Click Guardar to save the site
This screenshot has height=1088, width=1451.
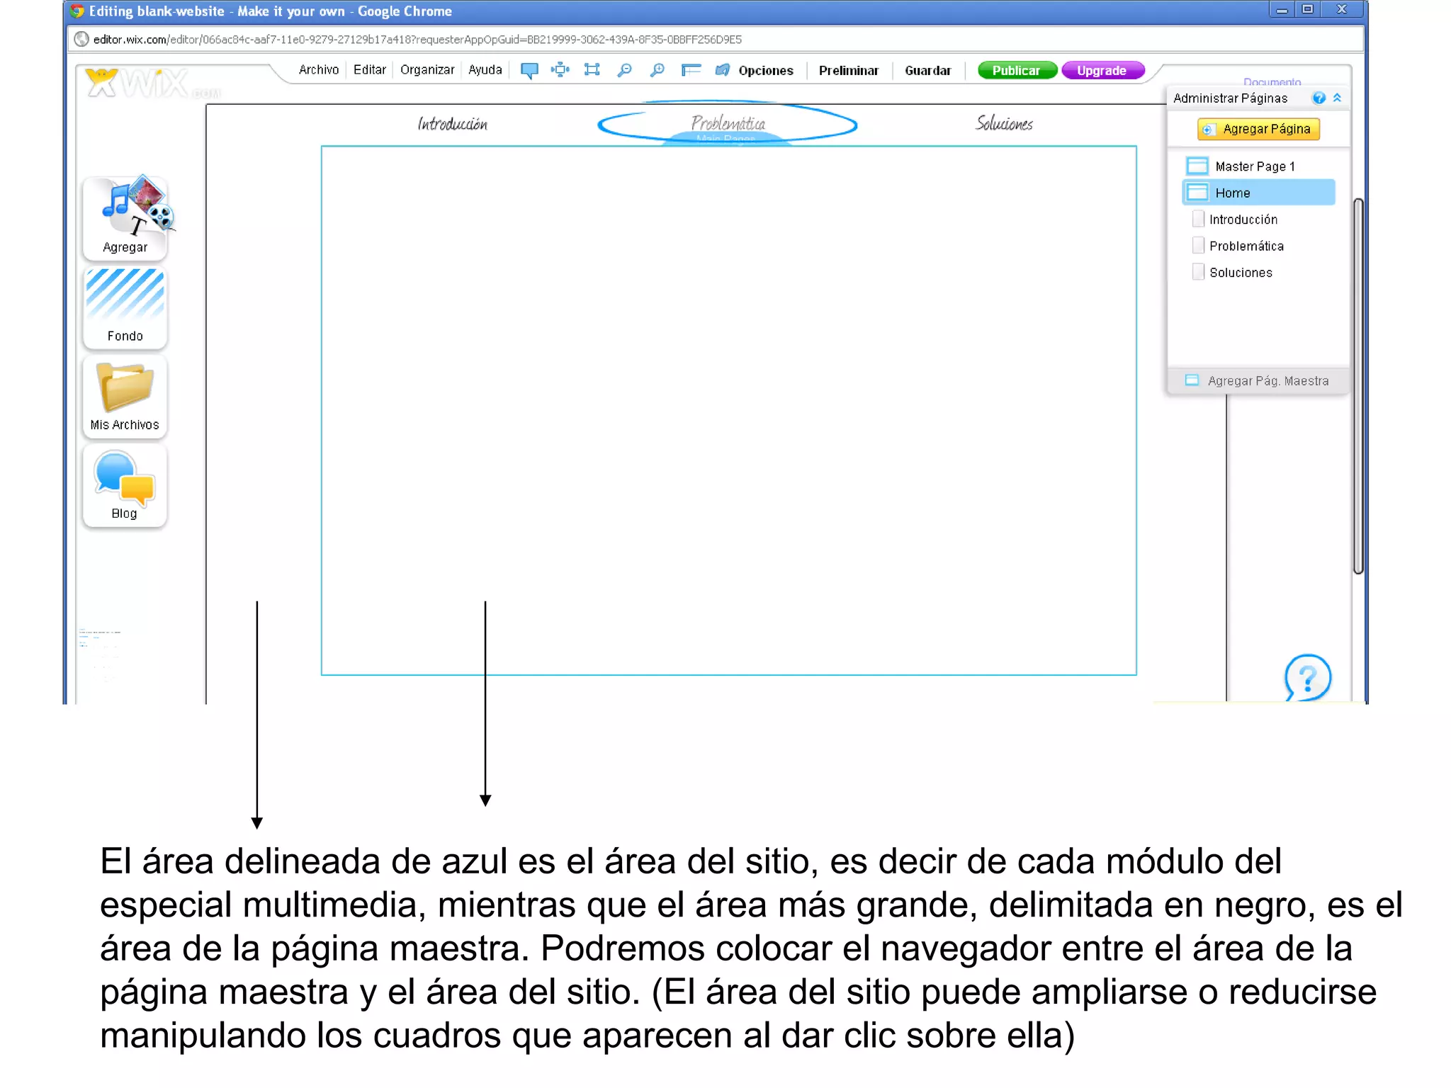tap(928, 70)
